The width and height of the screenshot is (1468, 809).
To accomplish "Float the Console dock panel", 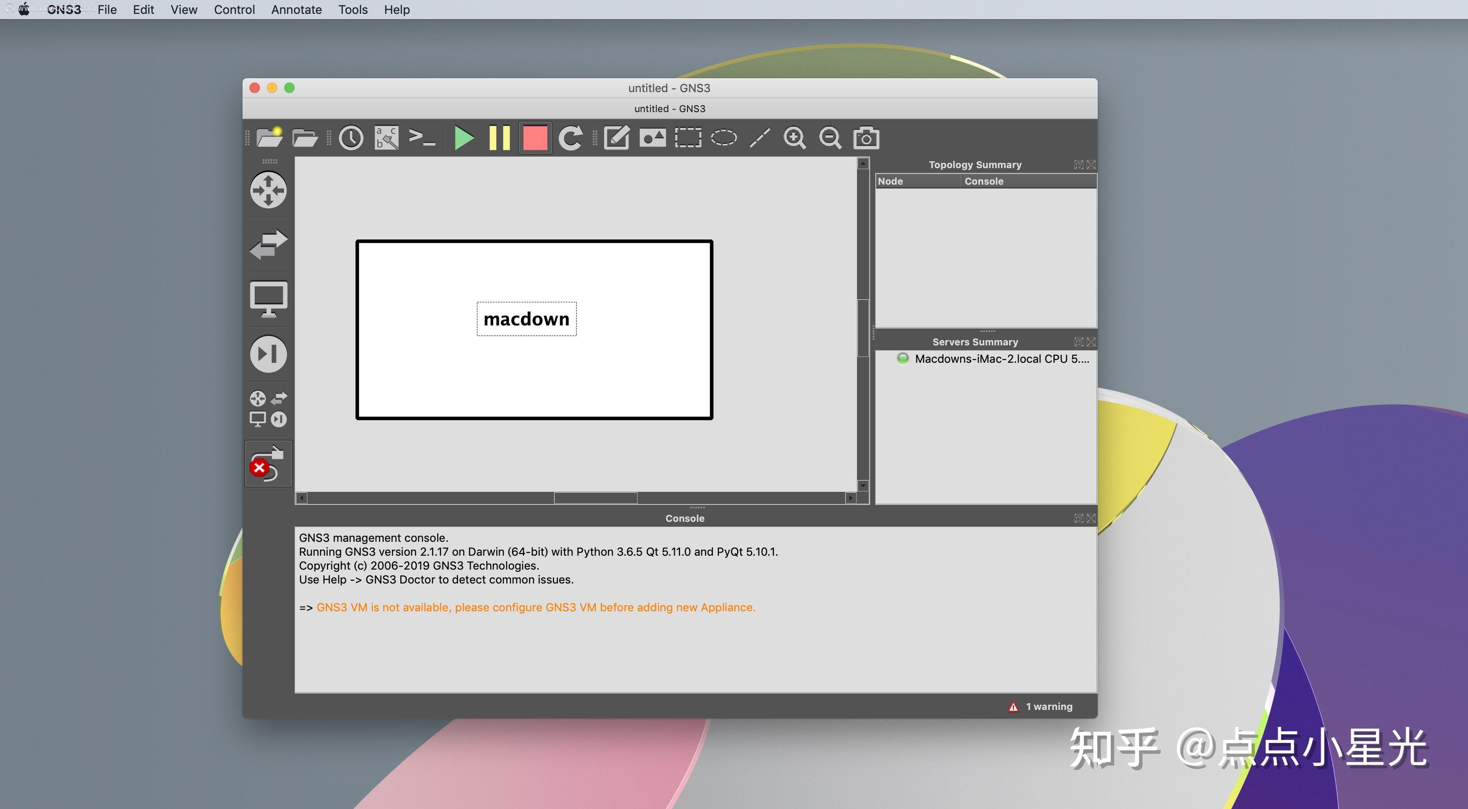I will click(x=1079, y=518).
